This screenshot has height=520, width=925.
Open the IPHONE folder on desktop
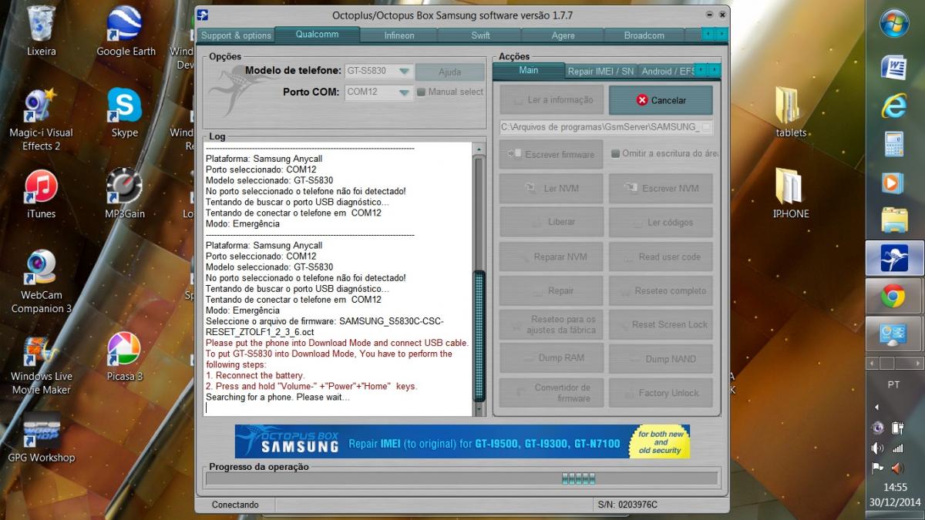tap(791, 193)
